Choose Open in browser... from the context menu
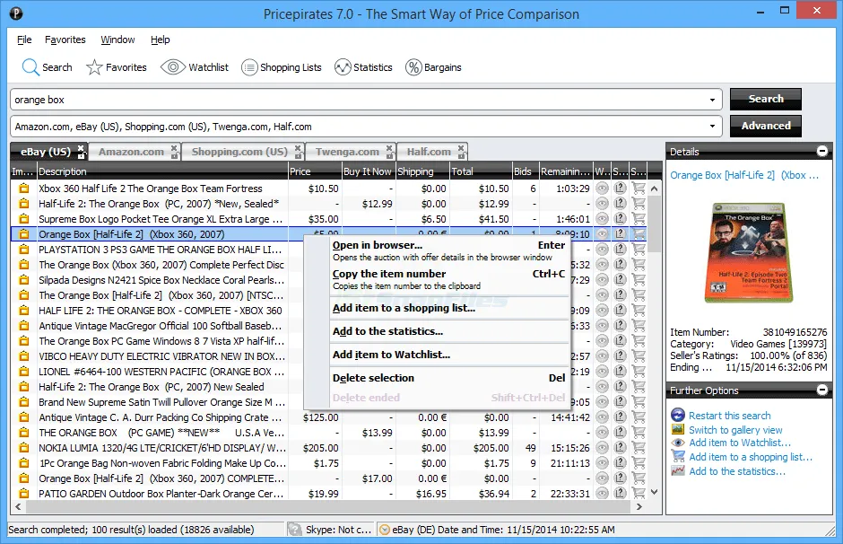The height and width of the screenshot is (544, 843). [x=449, y=250]
